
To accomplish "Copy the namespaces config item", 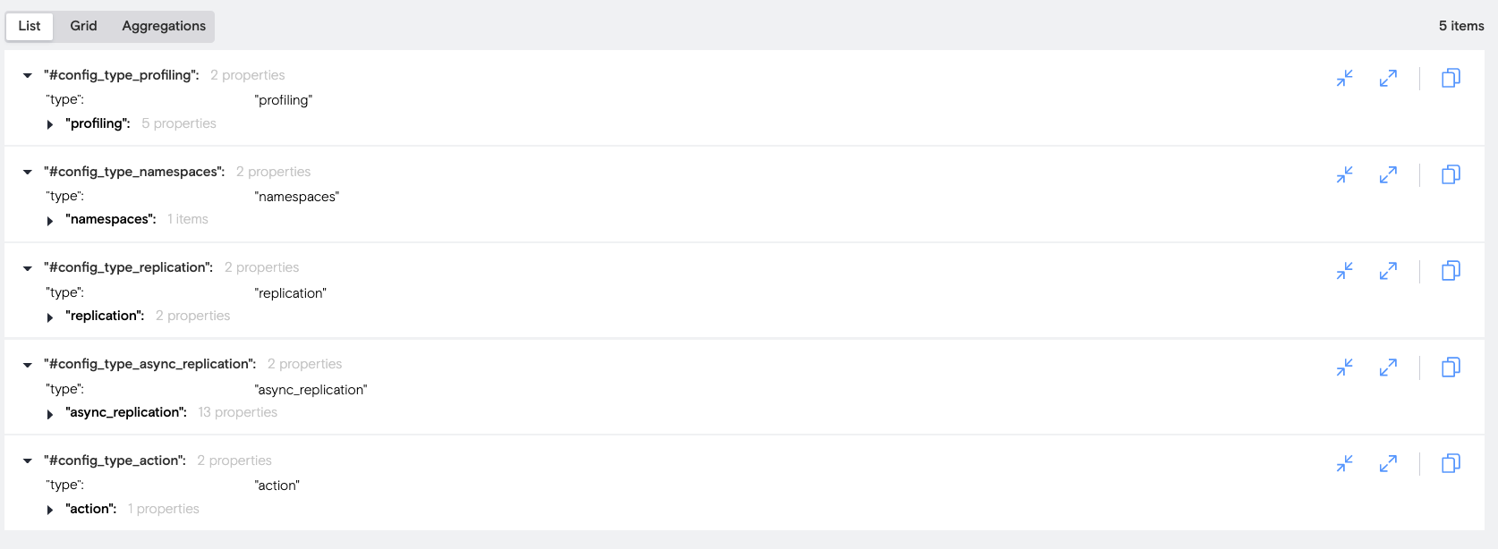I will click(x=1451, y=174).
